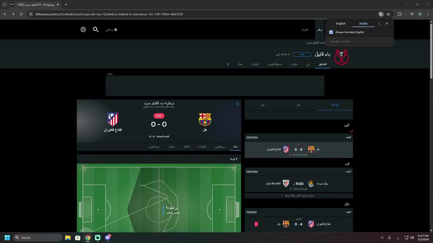433x243 pixels.
Task: Click the red card icon in 12/02/26 match
Action: pyautogui.click(x=256, y=224)
